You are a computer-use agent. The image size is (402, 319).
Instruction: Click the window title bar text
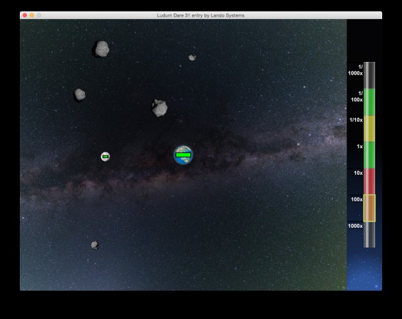201,15
